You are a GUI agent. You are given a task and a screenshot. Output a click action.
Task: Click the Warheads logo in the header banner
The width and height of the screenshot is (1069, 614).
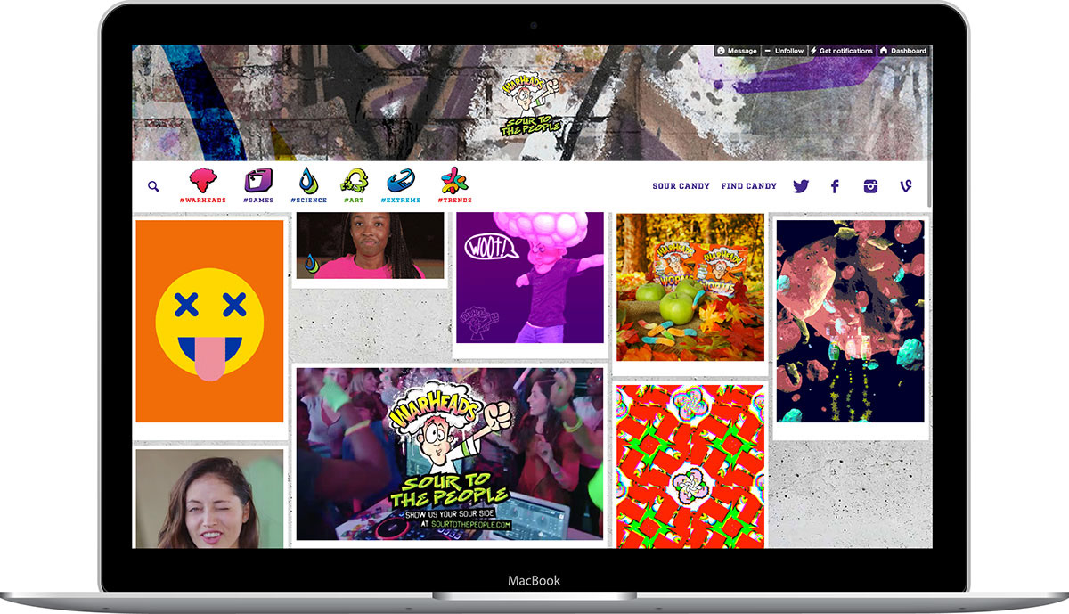532,103
